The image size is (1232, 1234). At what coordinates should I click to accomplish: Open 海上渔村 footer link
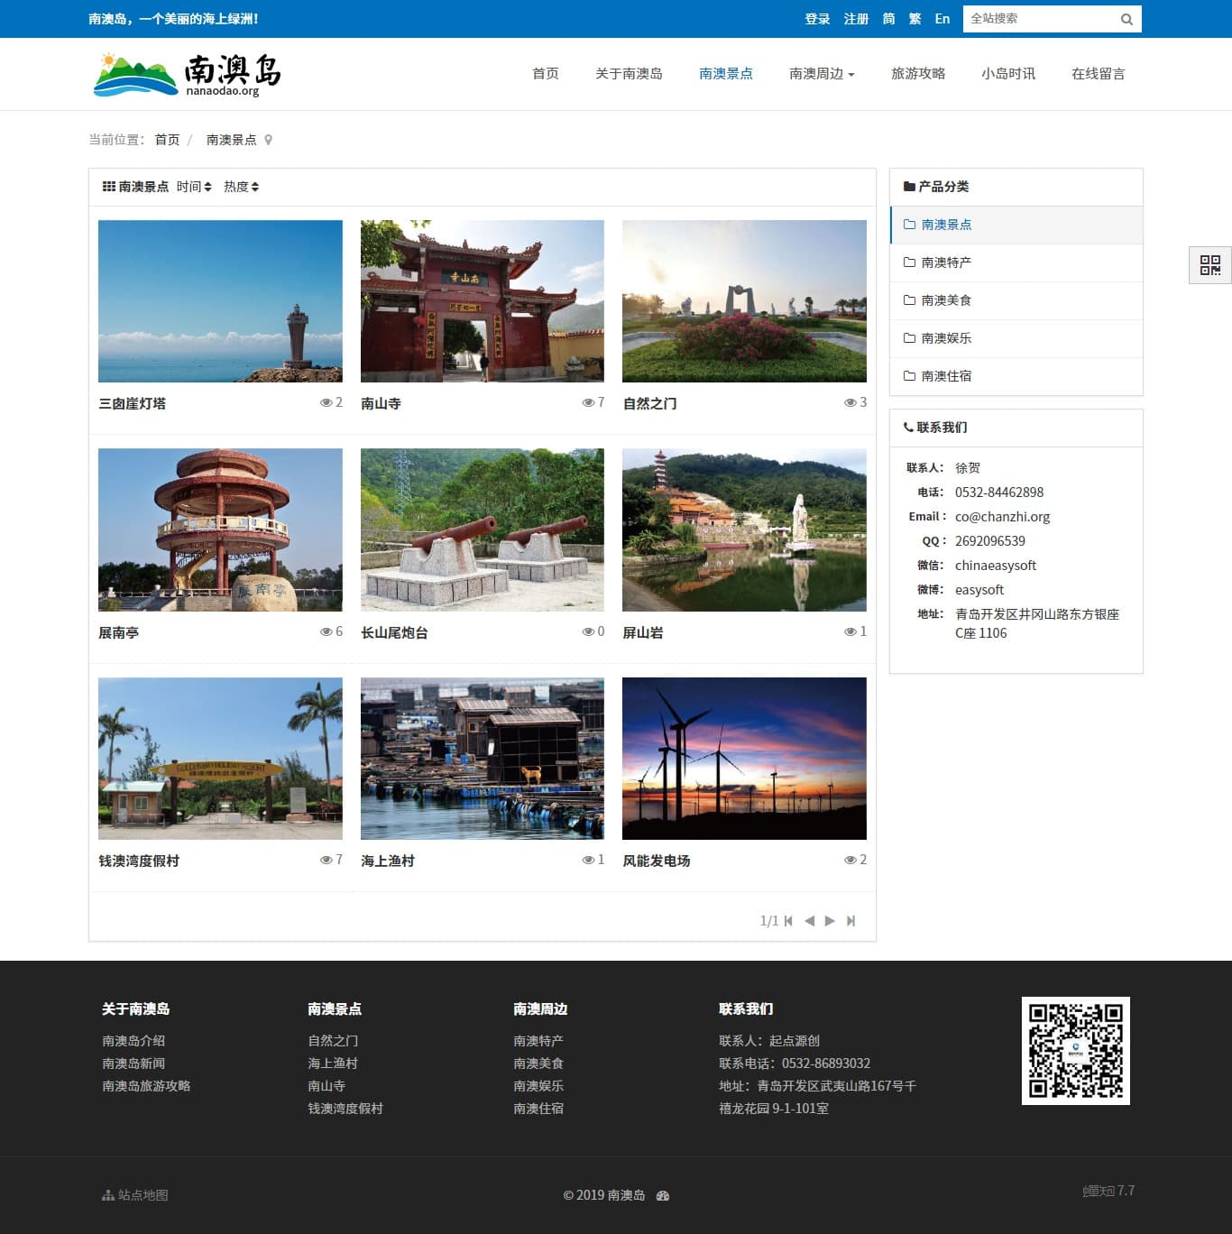(333, 1064)
